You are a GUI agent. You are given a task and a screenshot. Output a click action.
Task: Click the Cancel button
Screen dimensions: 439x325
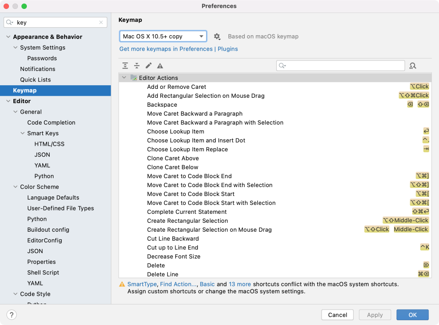click(337, 315)
